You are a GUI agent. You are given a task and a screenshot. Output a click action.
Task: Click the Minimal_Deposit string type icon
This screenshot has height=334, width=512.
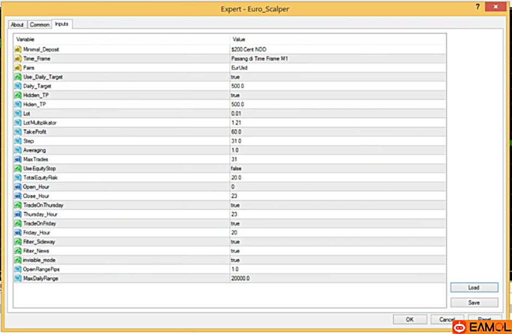17,49
